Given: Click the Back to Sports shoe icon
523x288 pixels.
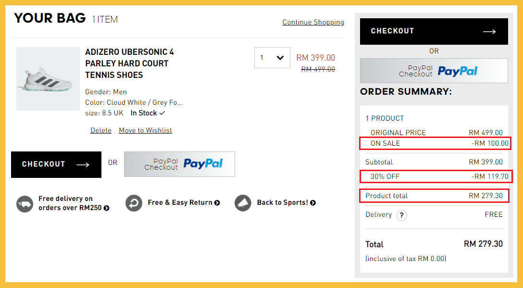Looking at the screenshot, I should [x=243, y=203].
